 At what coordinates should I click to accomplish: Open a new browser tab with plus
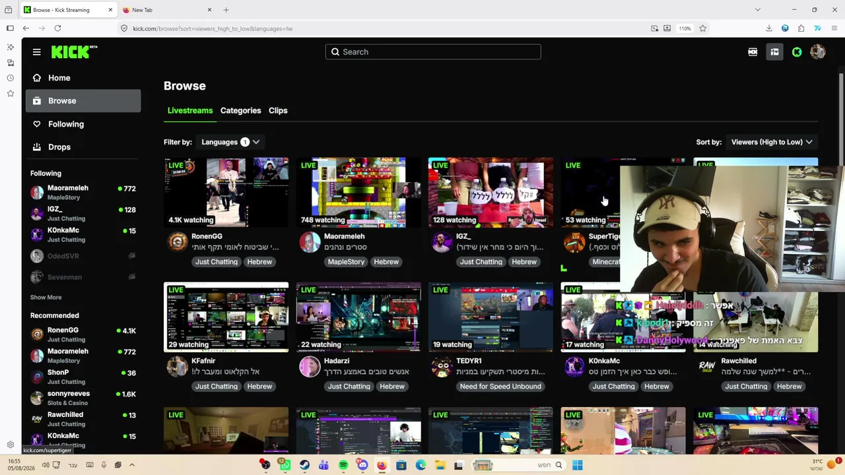click(226, 10)
